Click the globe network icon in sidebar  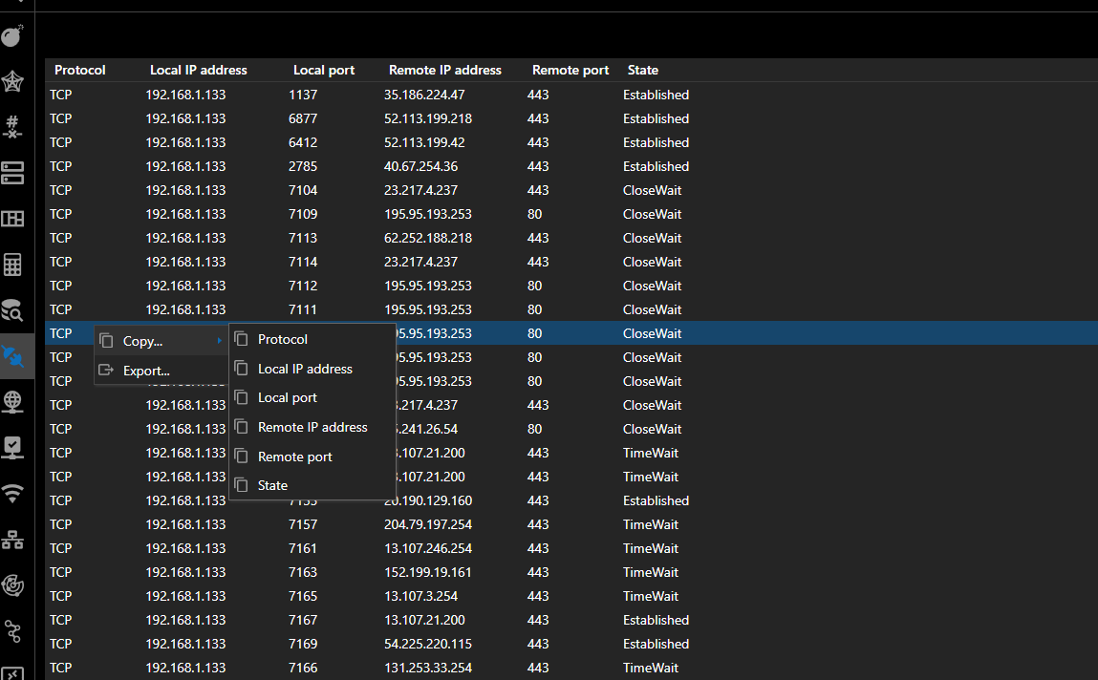point(12,402)
